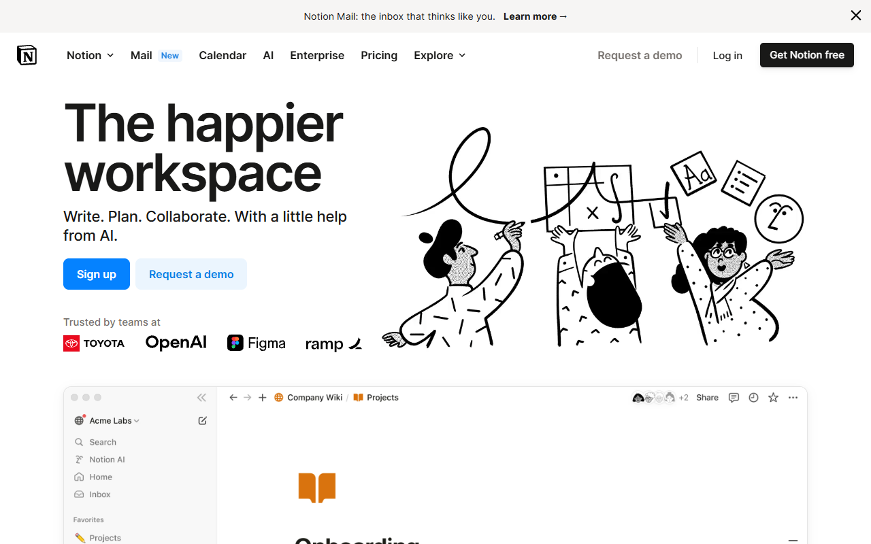Screen dimensions: 871x544
Task: Open Company Wiki breadcrumb
Action: point(308,398)
